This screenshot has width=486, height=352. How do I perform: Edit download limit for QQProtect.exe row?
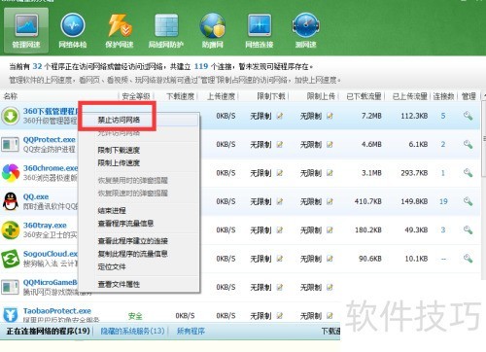280,144
